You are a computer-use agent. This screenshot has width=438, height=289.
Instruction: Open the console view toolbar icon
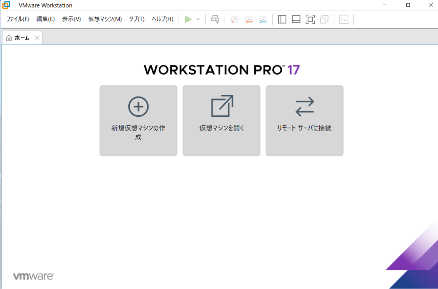pos(344,20)
